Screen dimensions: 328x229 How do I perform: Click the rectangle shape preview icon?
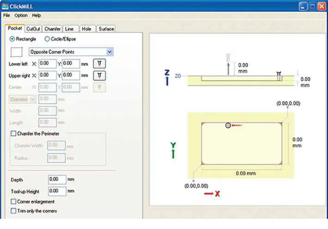17,52
